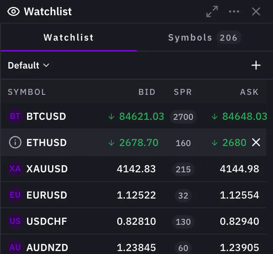Switch to the Symbols tab
The width and height of the screenshot is (273, 254).
click(205, 37)
